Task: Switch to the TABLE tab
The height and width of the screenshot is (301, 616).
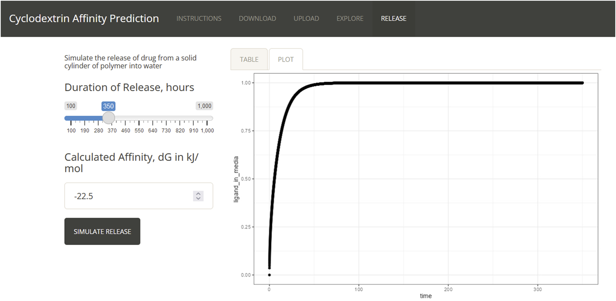Action: (249, 59)
